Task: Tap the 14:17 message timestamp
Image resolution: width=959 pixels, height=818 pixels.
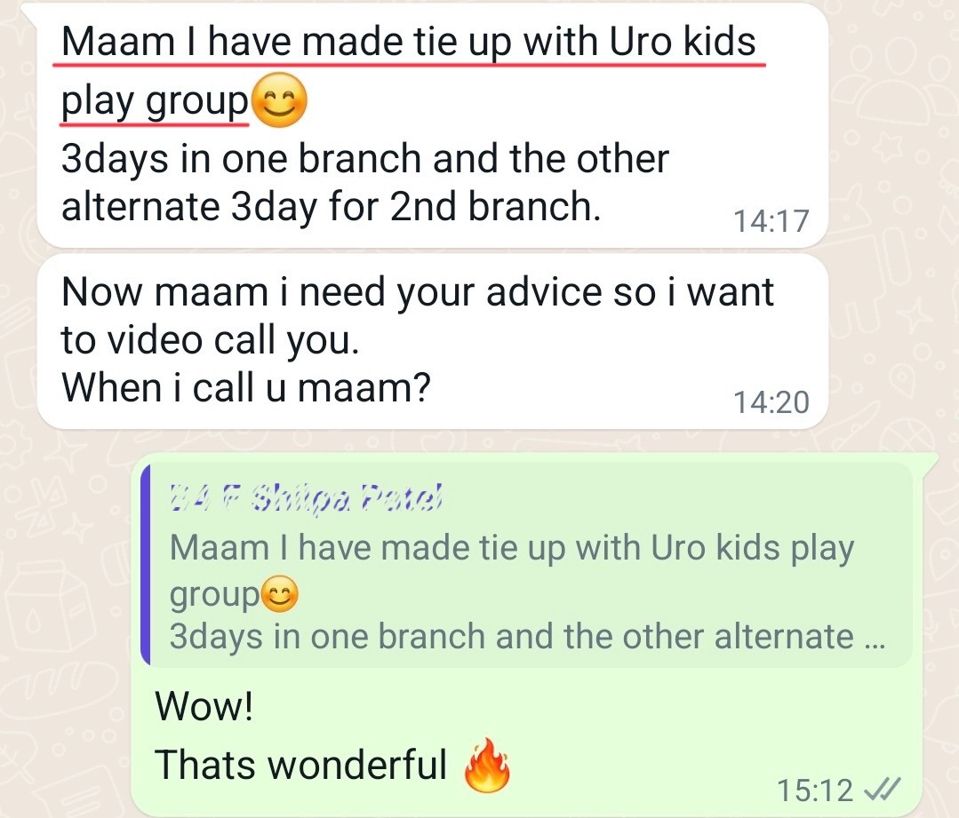Action: pyautogui.click(x=771, y=221)
